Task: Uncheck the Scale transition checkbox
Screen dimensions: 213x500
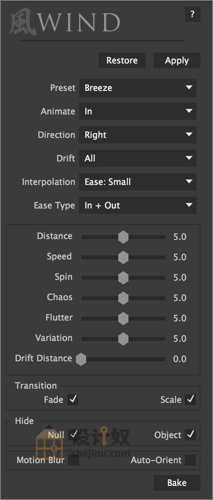Action: tap(190, 400)
